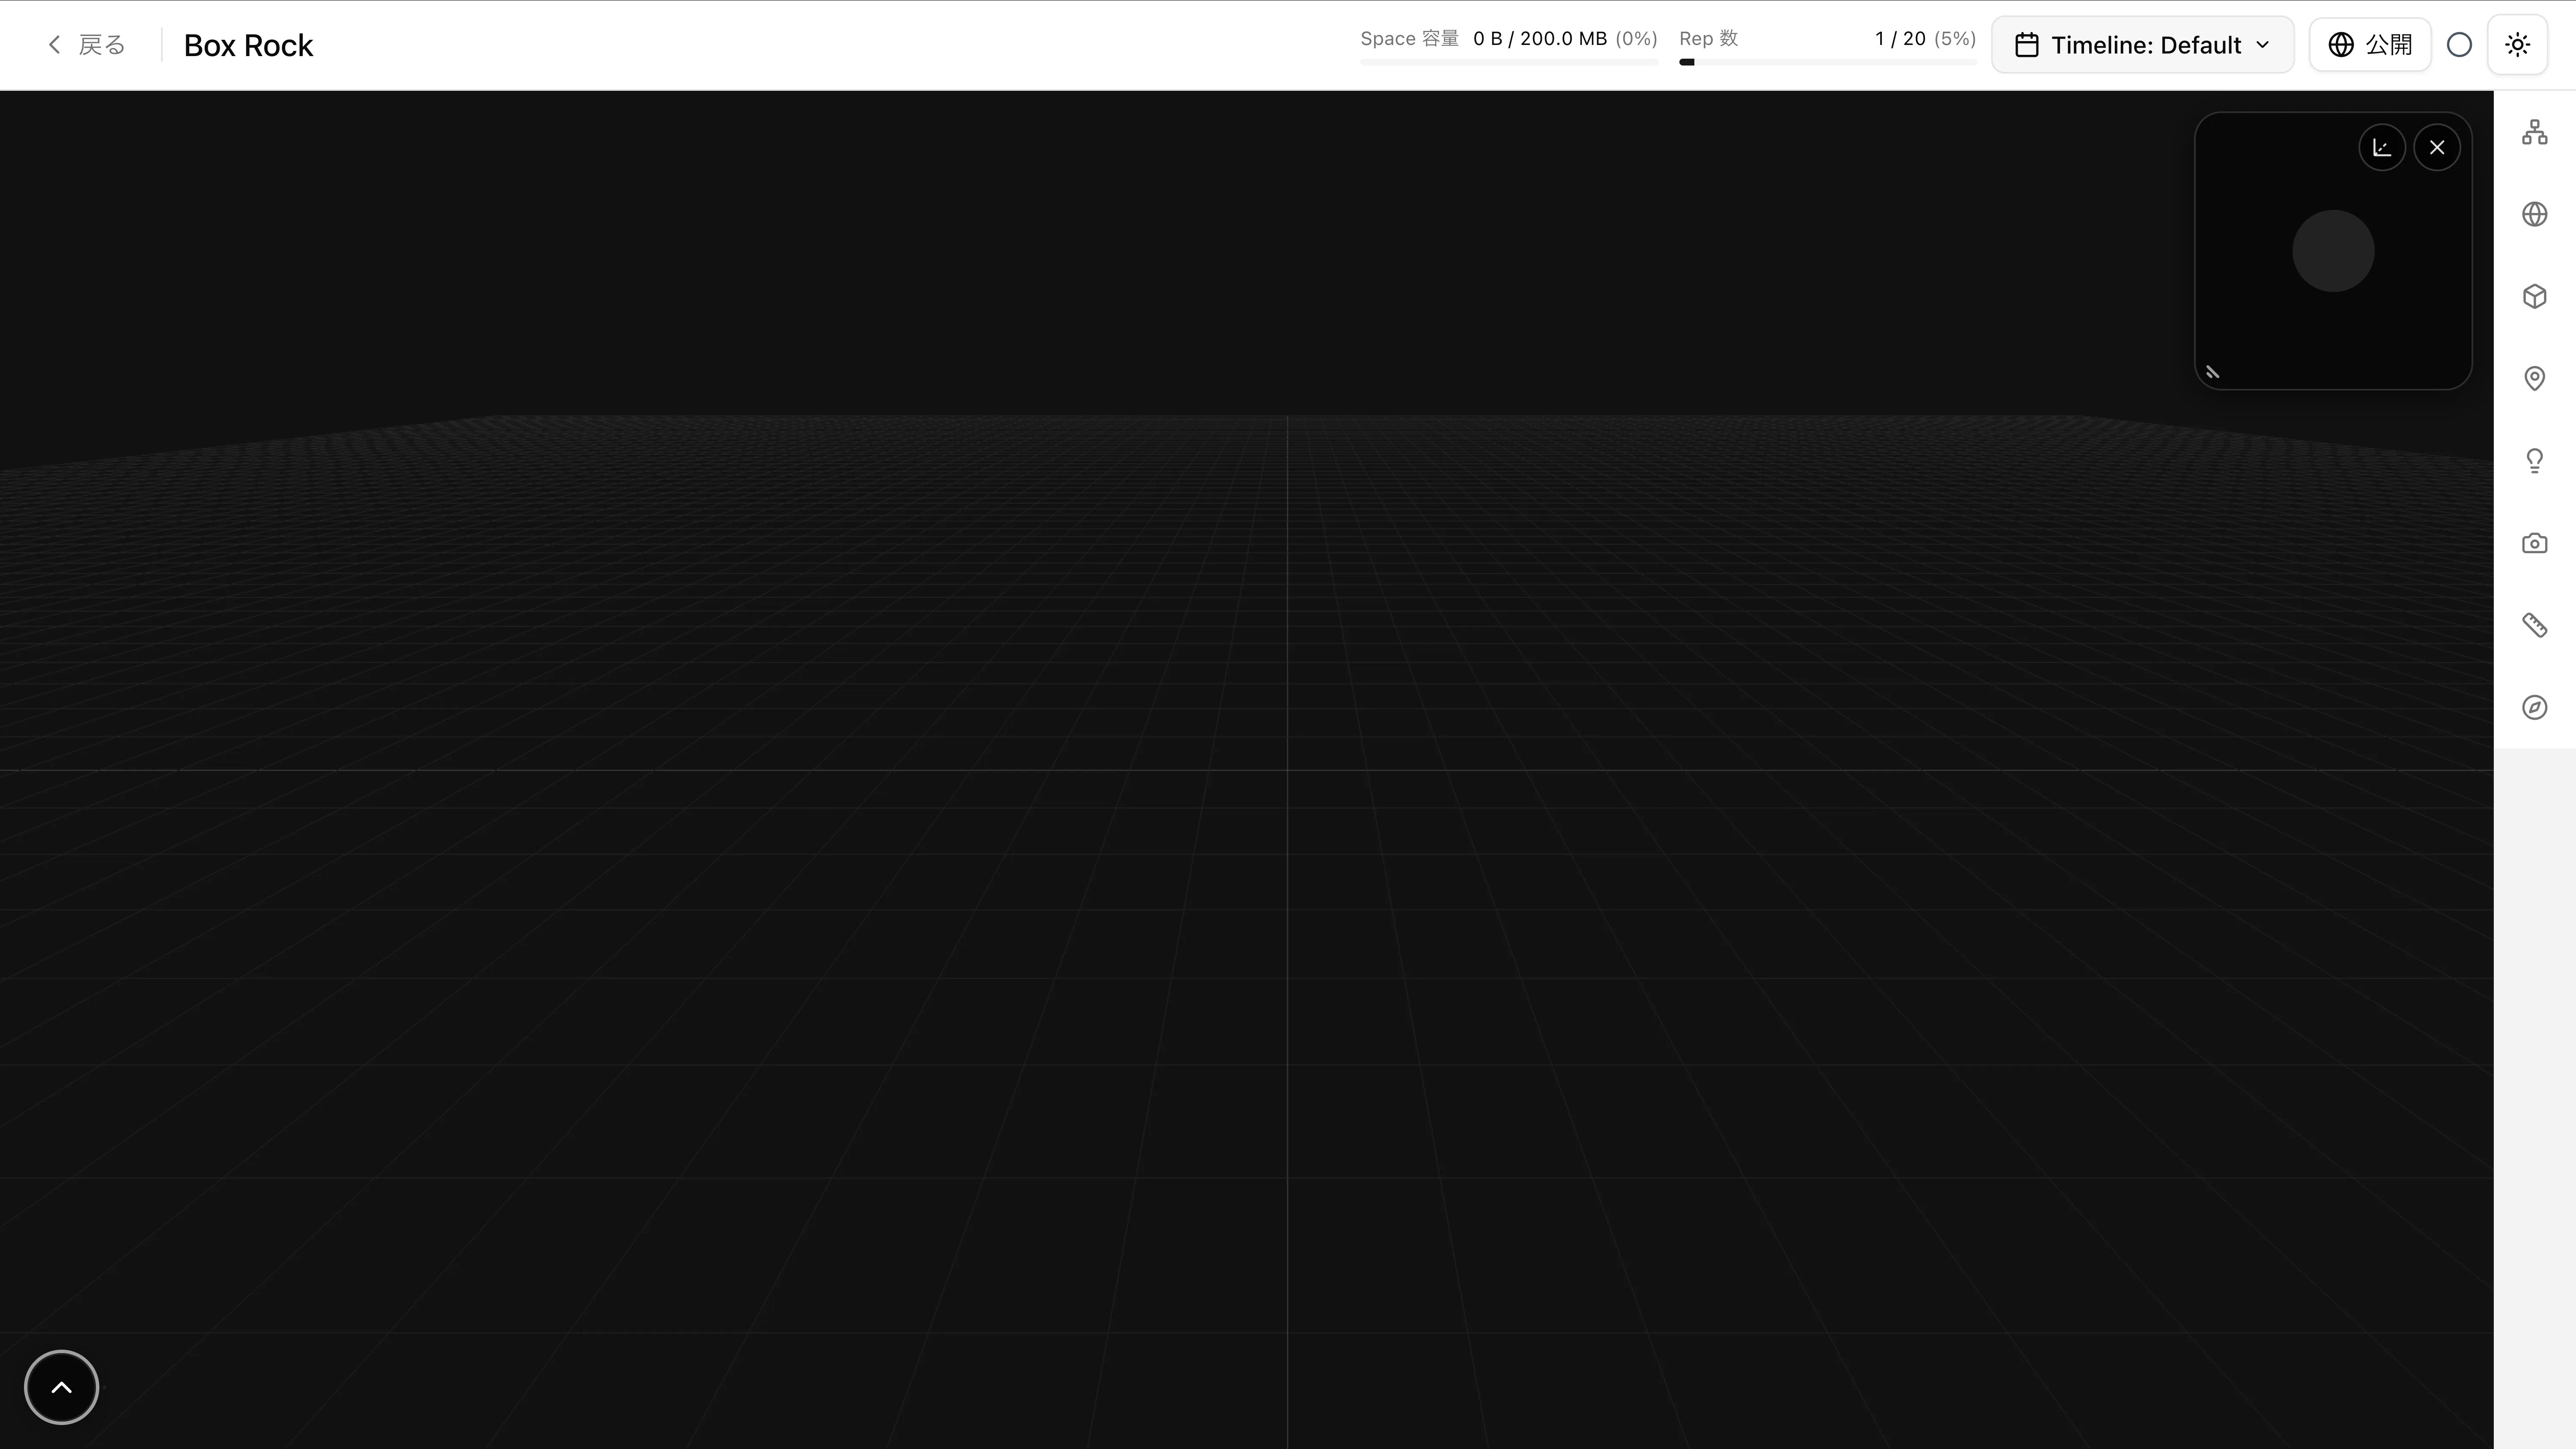2576x1449 pixels.
Task: Expand the bottom panel with chevron up
Action: pyautogui.click(x=61, y=1387)
